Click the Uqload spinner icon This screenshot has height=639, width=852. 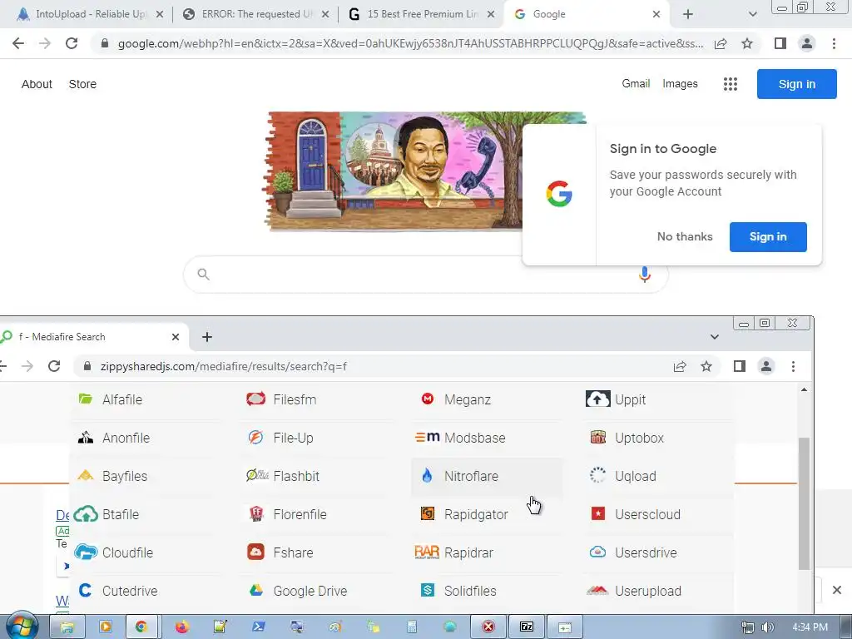coord(597,475)
